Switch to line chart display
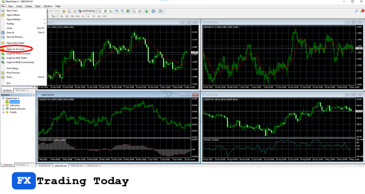The height and width of the screenshot is (194, 365). pos(111,11)
